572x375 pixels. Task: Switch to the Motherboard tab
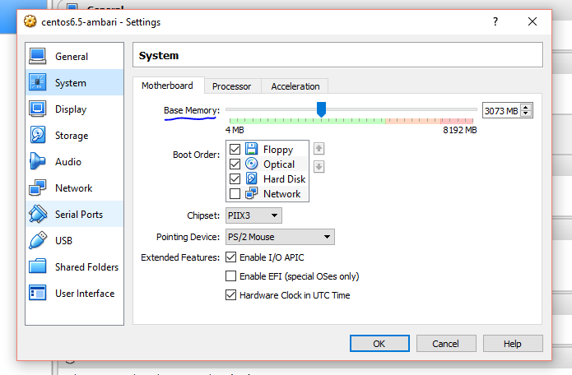tap(167, 86)
